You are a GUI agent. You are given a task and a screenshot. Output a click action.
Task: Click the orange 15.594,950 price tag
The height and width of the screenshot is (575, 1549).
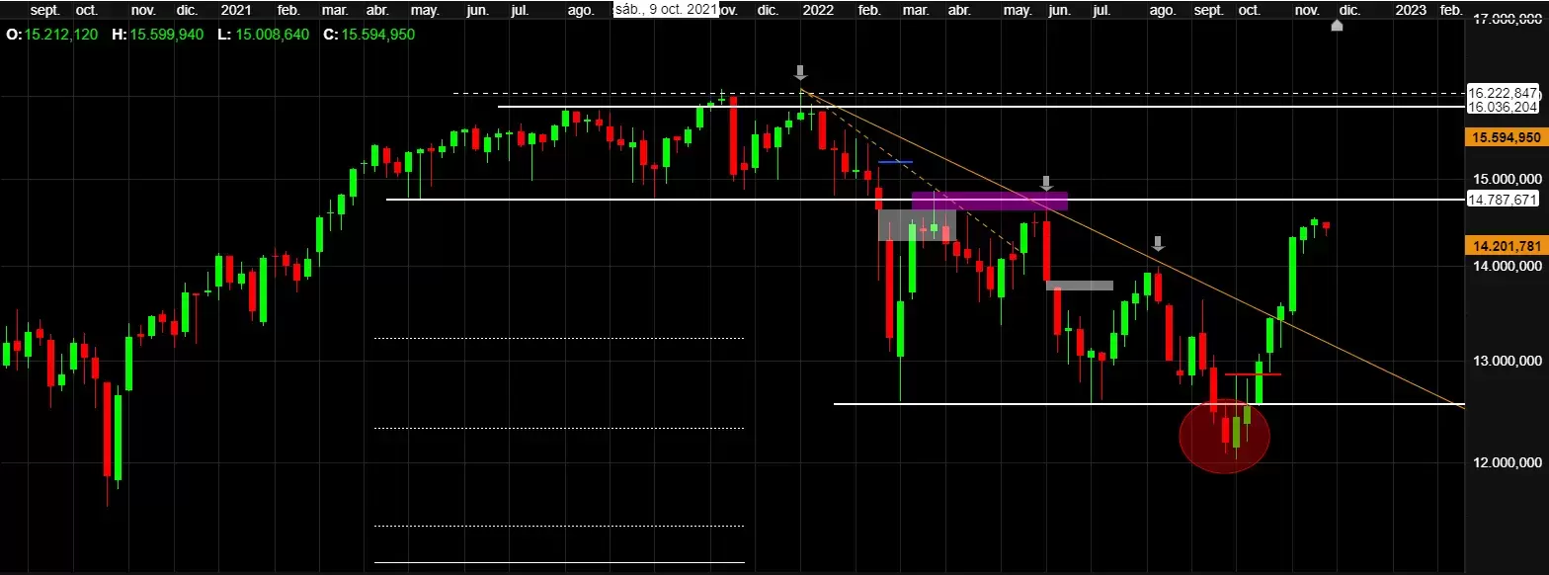(1505, 137)
